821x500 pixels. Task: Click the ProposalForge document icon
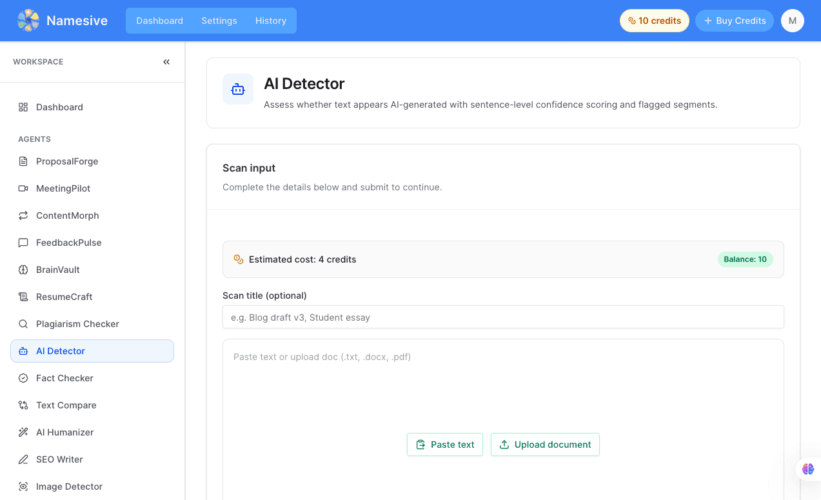click(23, 161)
